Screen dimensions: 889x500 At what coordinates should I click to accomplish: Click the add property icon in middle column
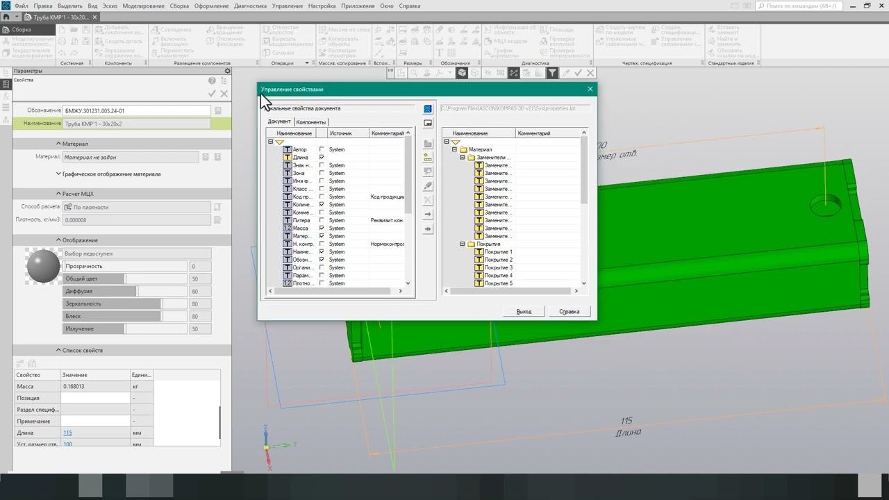point(428,158)
